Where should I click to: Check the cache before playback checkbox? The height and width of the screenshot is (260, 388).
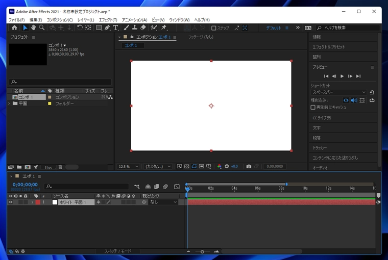[313, 107]
